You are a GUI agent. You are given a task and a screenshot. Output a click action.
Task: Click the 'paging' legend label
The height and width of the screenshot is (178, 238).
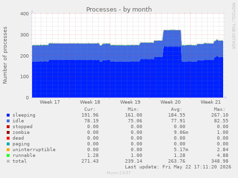point(21,144)
